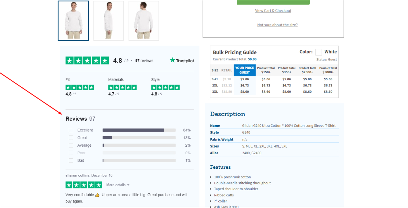Click the Bulk Pricing Guide heading
408x208 pixels.
click(235, 52)
